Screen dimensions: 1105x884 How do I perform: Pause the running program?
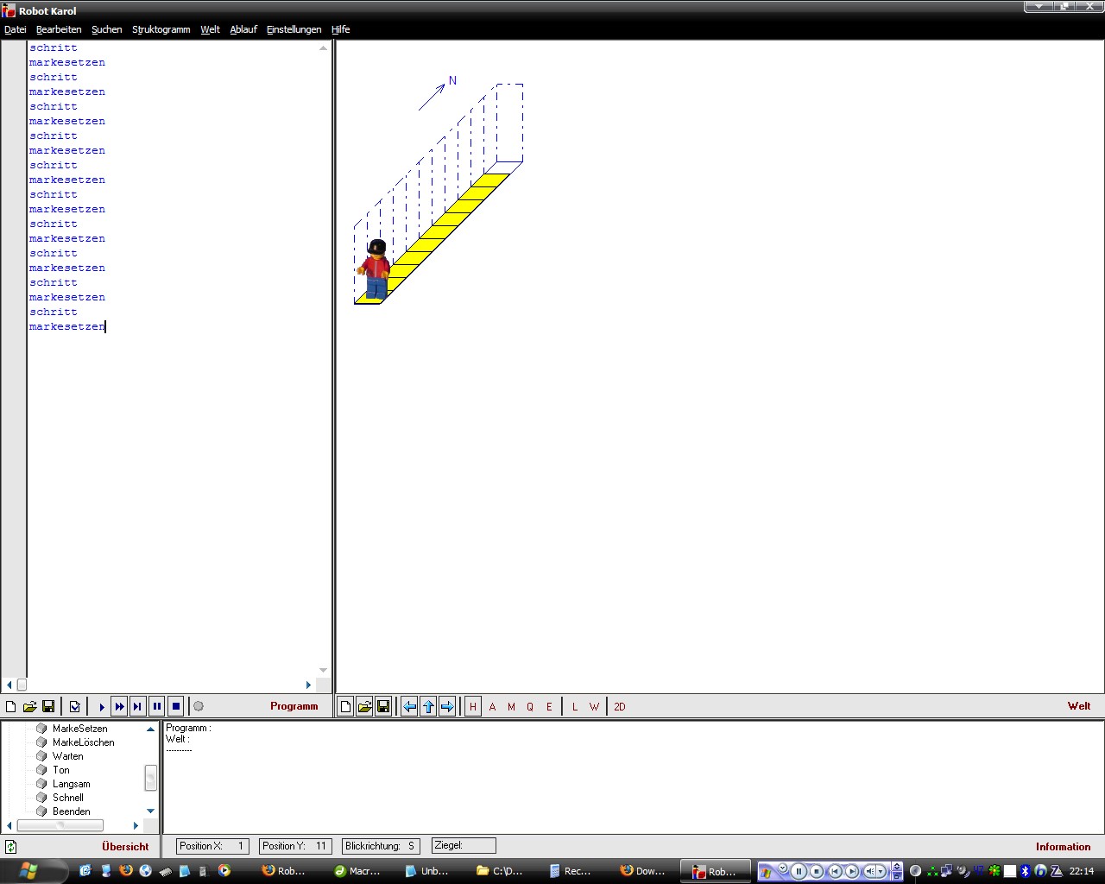click(x=157, y=706)
